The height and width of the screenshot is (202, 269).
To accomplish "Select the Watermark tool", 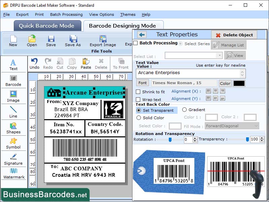I will [x=14, y=174].
